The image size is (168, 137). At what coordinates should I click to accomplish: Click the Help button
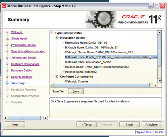coord(15,124)
